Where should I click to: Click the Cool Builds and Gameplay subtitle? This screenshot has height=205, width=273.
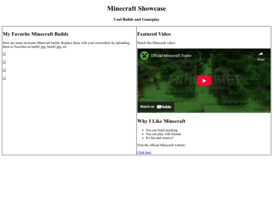tap(136, 19)
